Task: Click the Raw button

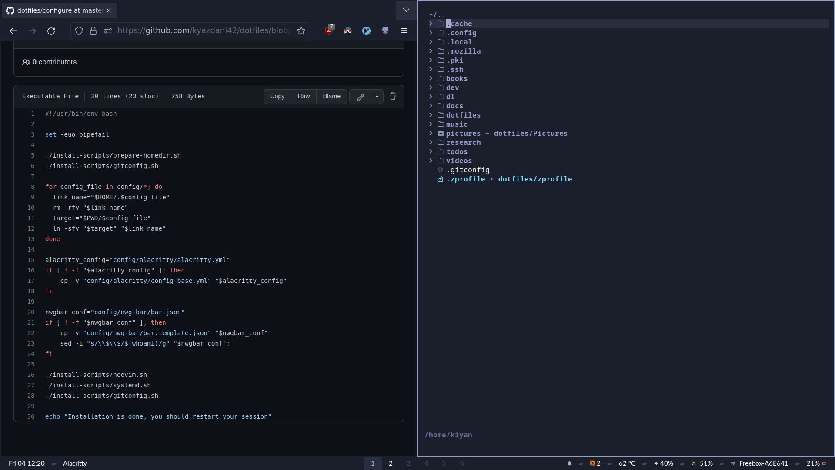Action: [304, 96]
